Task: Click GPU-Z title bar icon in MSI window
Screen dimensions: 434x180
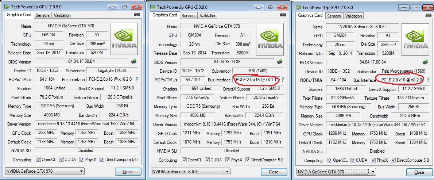Action: click(153, 7)
